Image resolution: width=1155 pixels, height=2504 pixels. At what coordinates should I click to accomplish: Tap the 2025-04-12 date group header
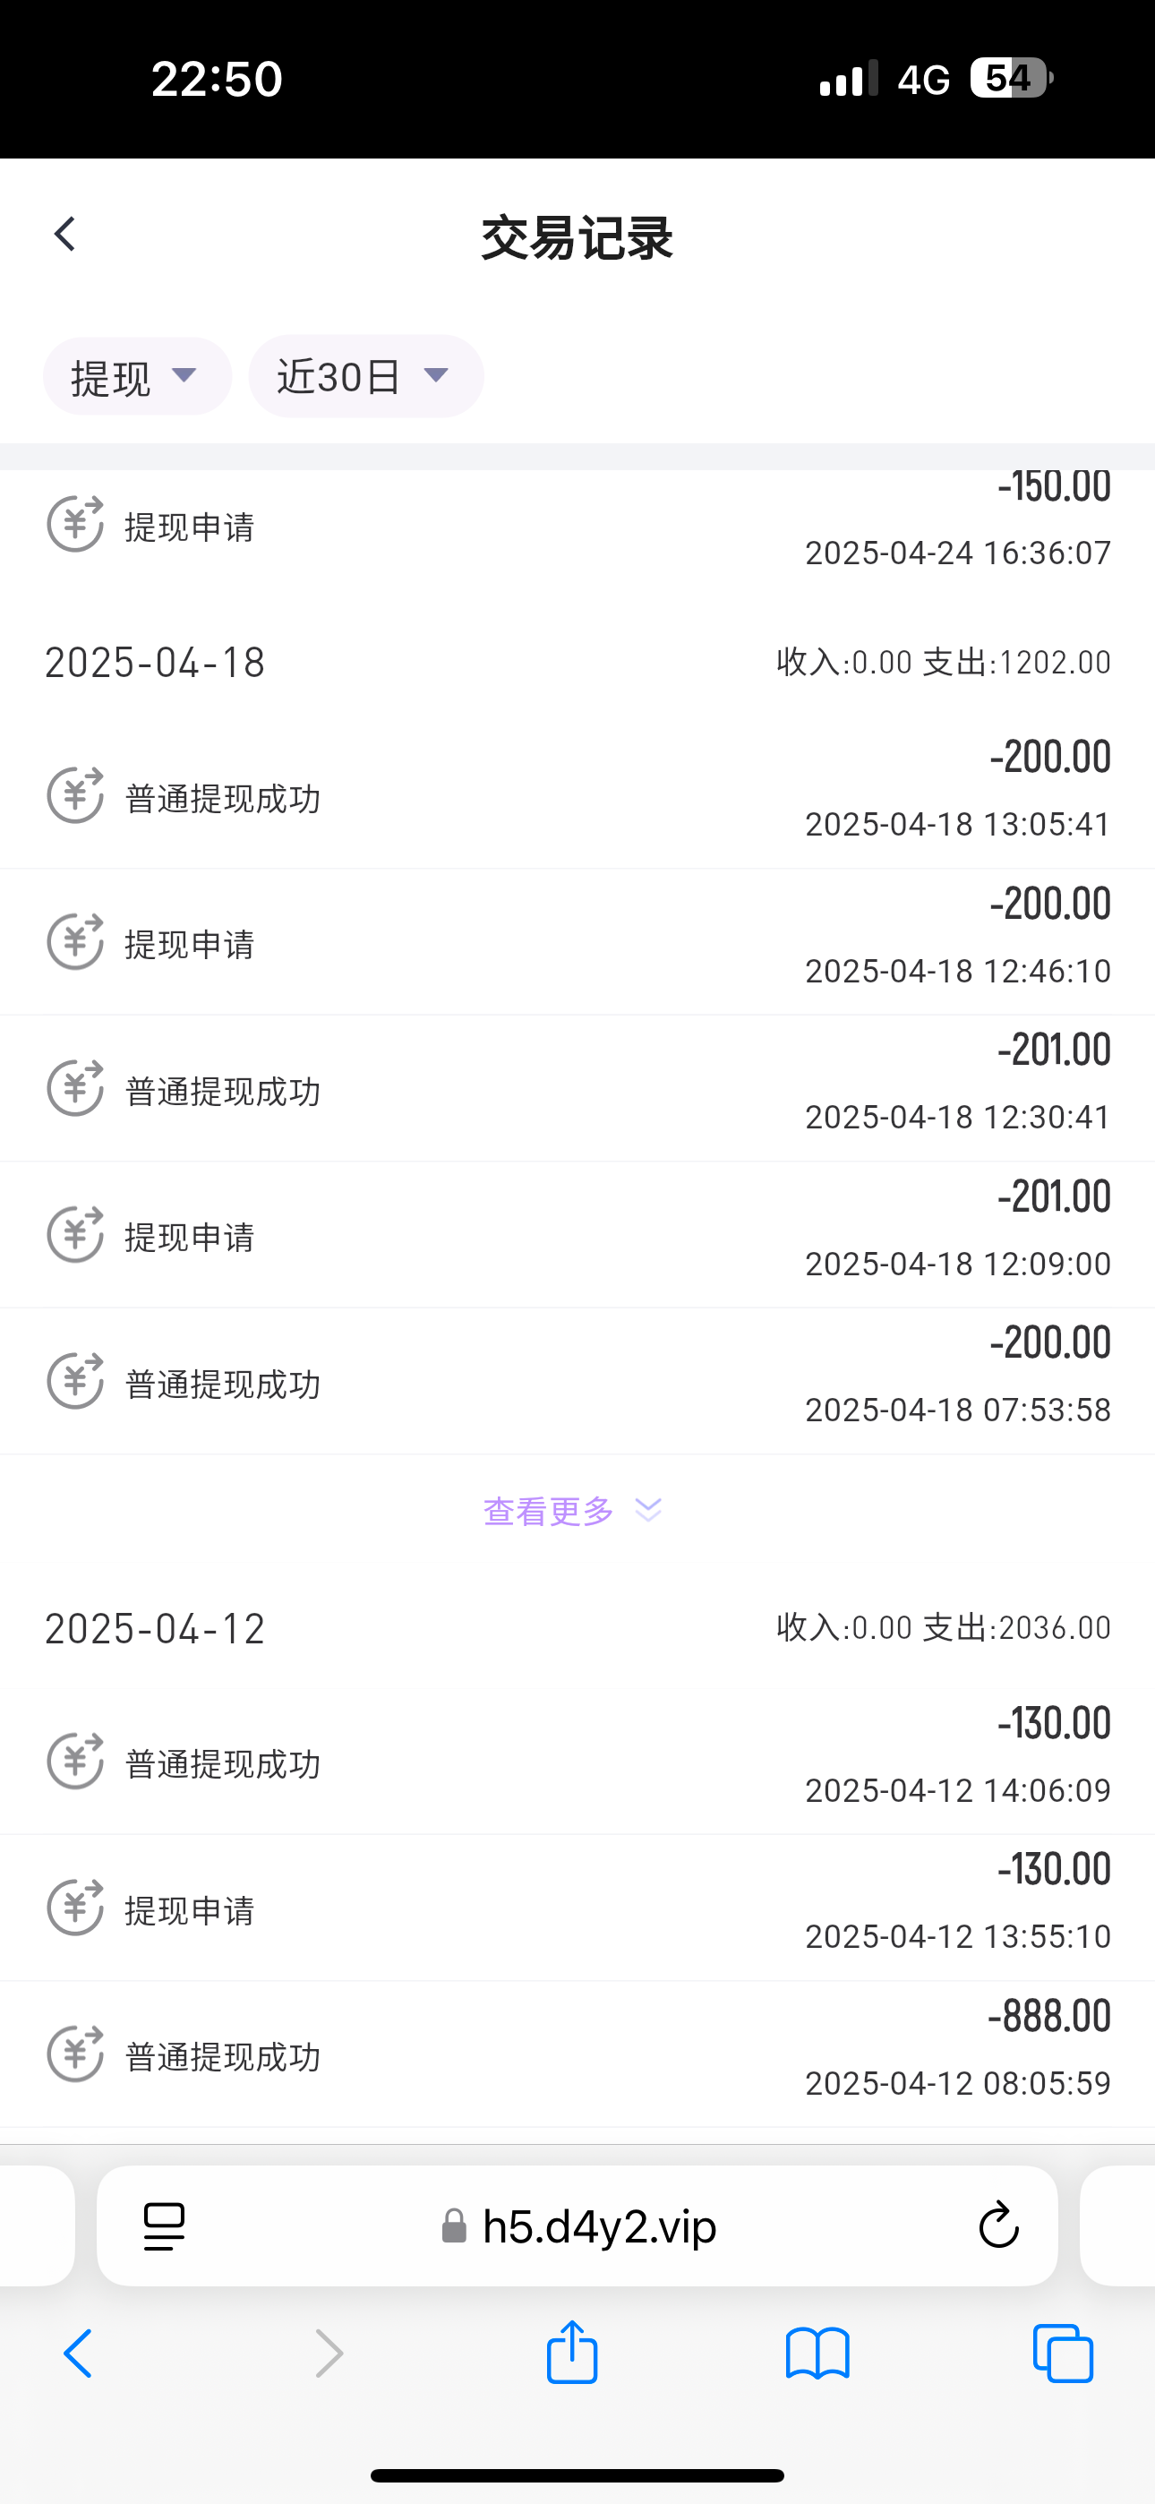coord(156,1628)
